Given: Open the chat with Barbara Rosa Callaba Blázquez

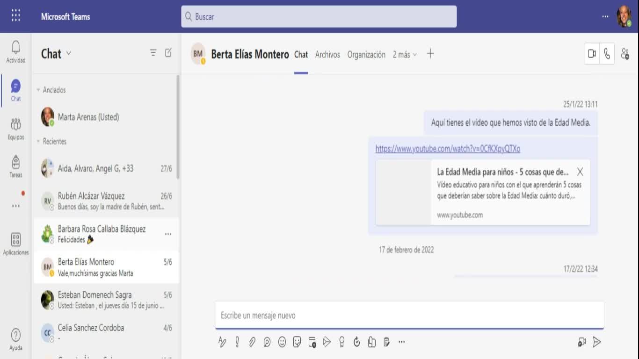Looking at the screenshot, I should (x=106, y=234).
